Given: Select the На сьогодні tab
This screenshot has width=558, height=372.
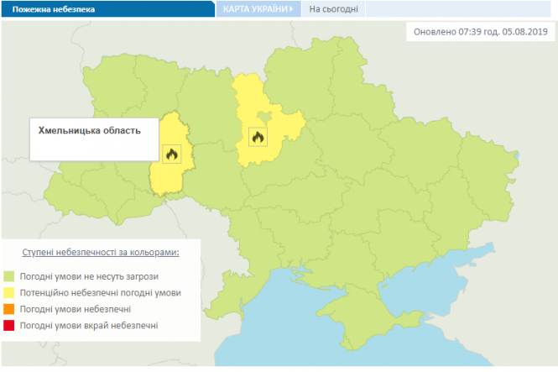Looking at the screenshot, I should point(333,9).
